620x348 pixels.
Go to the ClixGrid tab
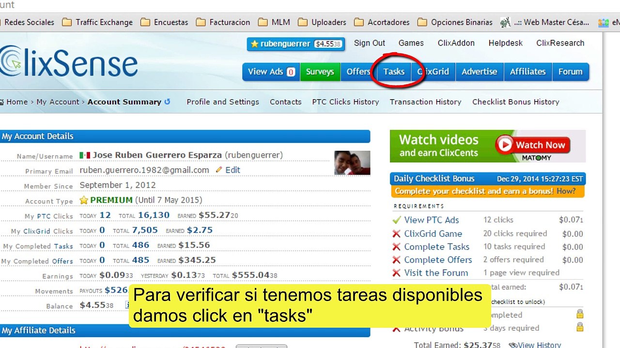[x=434, y=72]
